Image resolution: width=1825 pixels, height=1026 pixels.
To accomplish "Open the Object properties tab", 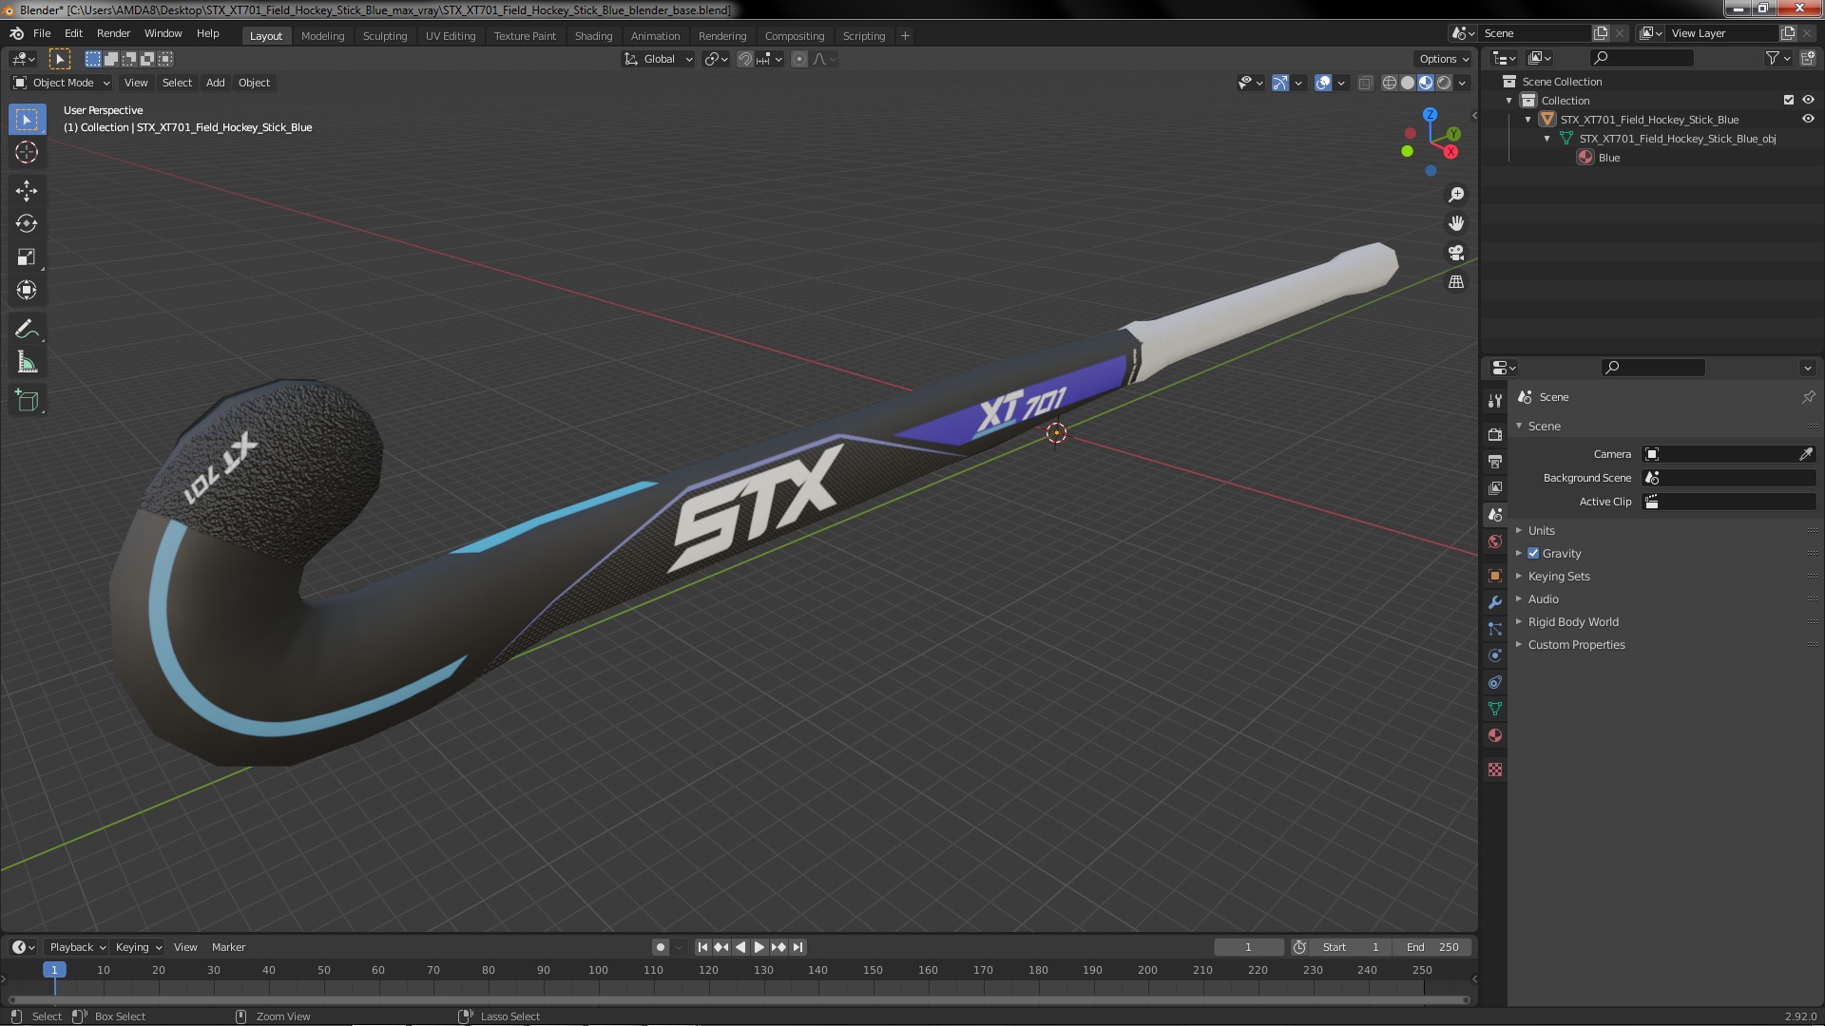I will pos(1495,576).
